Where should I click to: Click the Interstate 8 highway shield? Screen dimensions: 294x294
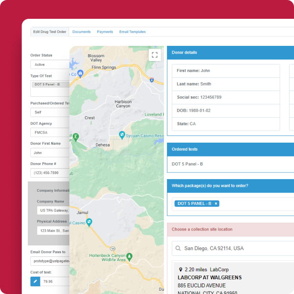(152, 80)
